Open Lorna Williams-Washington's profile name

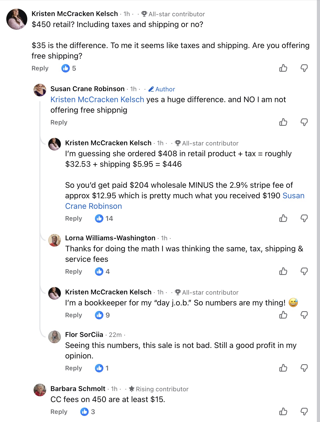click(110, 238)
